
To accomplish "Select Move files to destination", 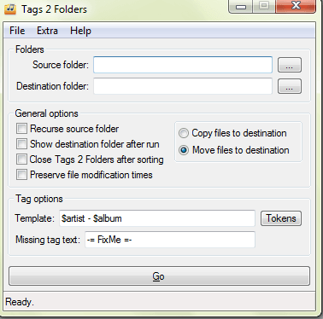I will click(184, 150).
